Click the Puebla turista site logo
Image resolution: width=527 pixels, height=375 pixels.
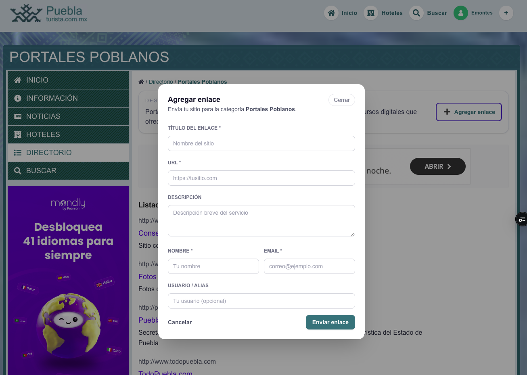coord(49,14)
